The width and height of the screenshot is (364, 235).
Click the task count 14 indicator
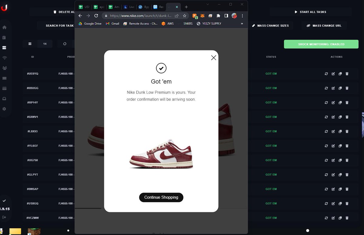tap(45, 44)
